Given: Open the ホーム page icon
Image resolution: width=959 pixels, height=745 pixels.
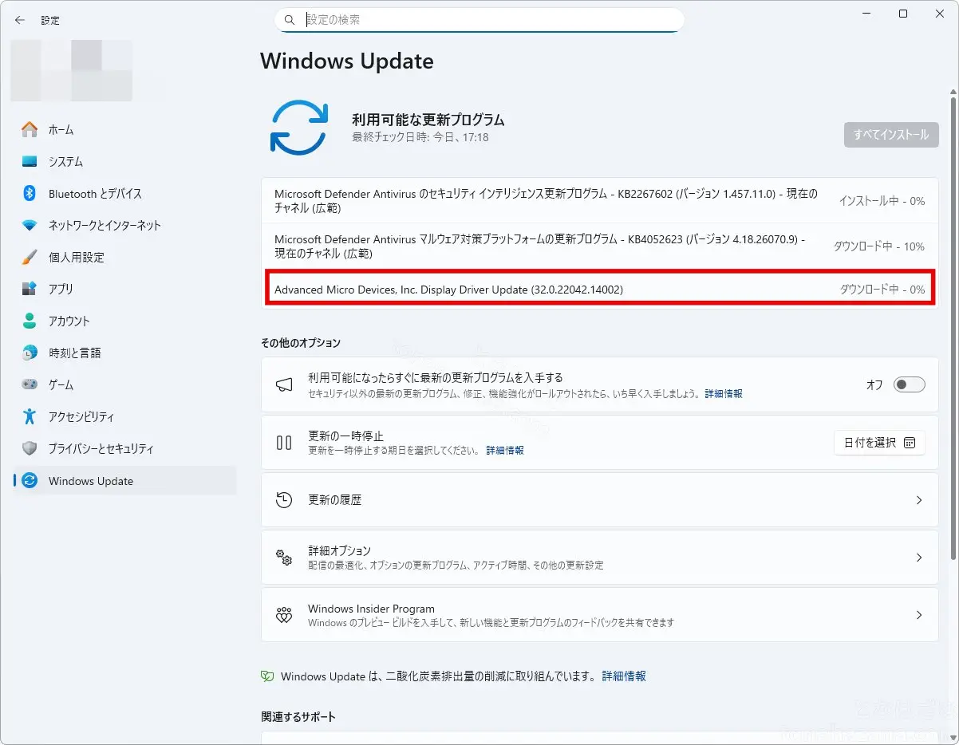Looking at the screenshot, I should 30,129.
